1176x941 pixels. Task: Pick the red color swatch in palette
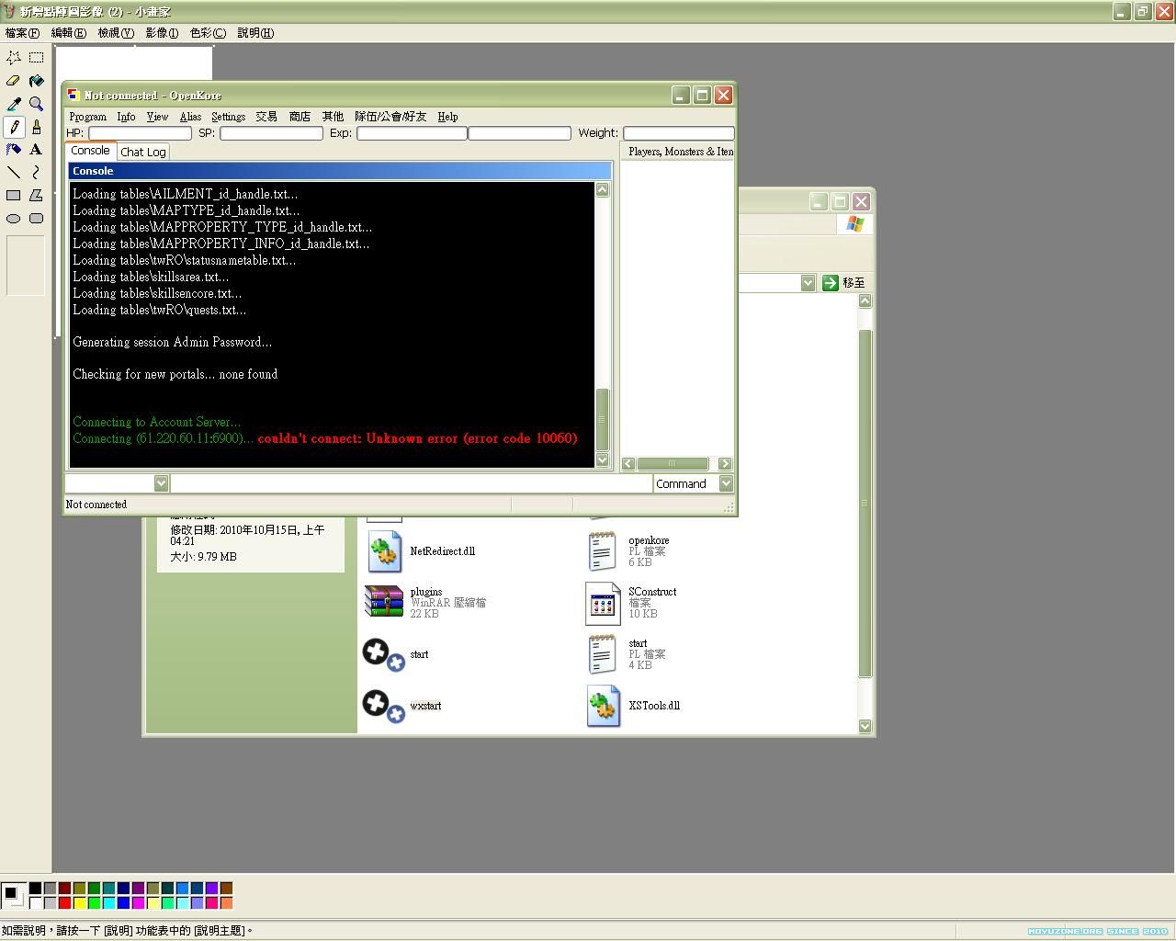coord(65,903)
